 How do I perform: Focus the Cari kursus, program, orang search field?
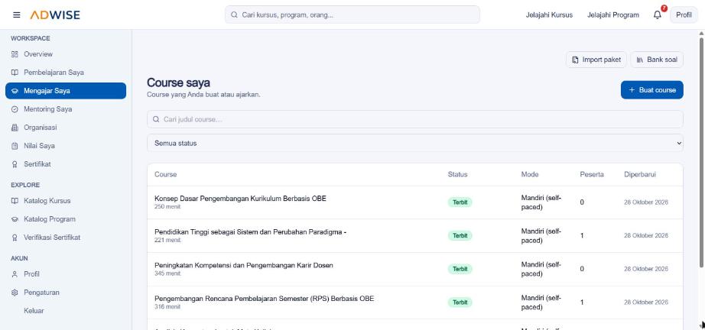coord(352,15)
